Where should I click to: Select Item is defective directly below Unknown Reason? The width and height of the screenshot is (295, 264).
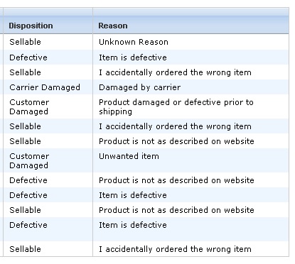133,57
